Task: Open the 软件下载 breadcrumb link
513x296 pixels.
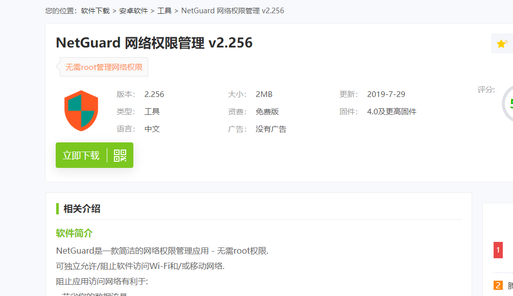Action: coord(95,11)
